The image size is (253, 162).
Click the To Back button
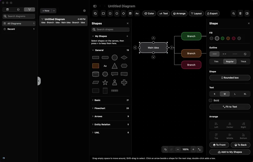click(x=240, y=145)
